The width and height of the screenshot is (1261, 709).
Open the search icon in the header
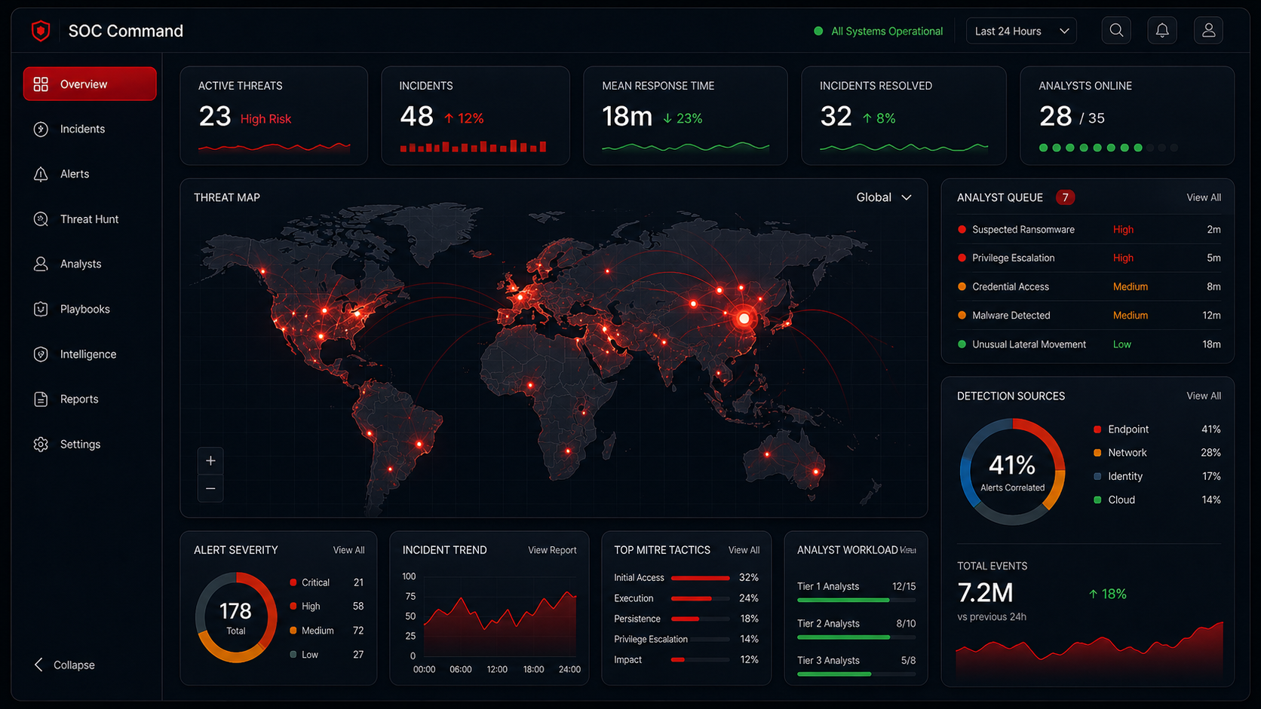coord(1116,30)
